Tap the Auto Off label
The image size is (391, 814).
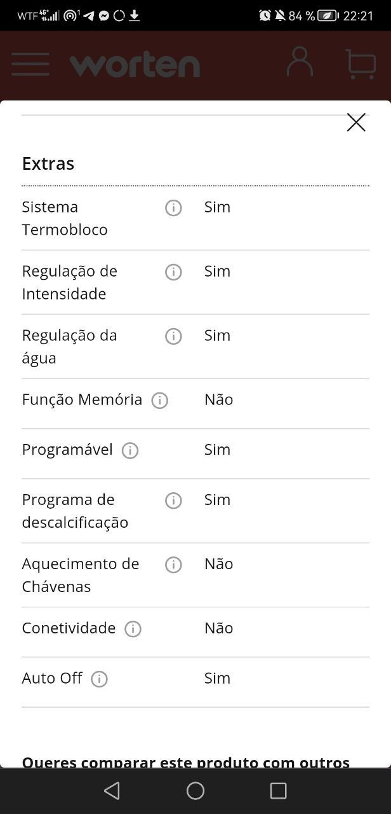[52, 678]
